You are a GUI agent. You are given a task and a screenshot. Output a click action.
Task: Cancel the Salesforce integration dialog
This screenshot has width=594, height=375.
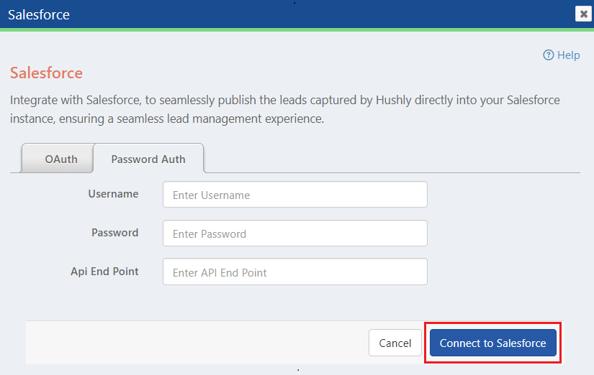coord(395,343)
